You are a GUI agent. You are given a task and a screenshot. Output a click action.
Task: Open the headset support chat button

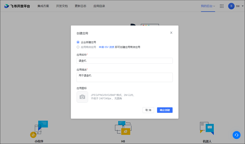(x=236, y=135)
